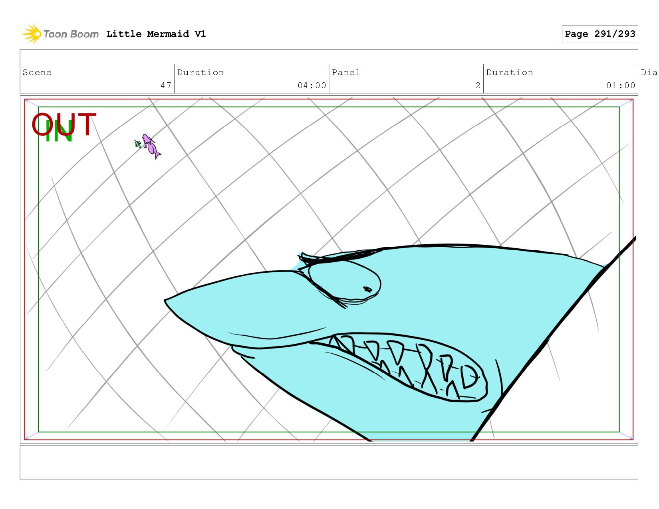
Task: Click the scene duration value '04:00'
Action: 312,85
